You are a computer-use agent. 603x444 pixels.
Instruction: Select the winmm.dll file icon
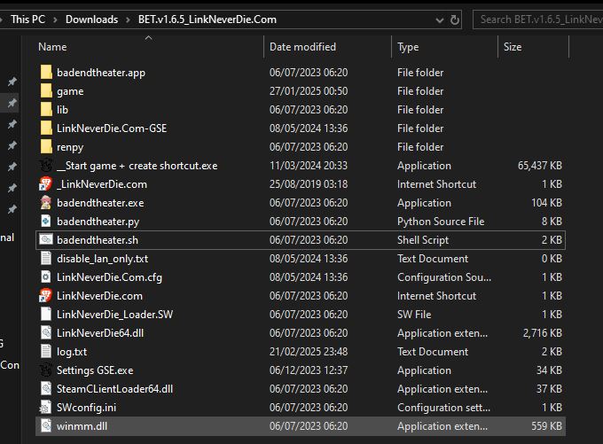46,426
